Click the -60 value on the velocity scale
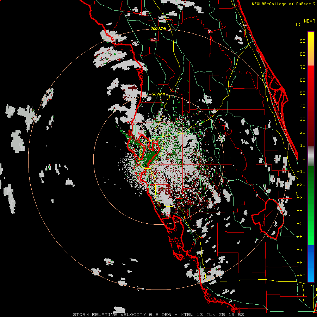 click(301, 237)
